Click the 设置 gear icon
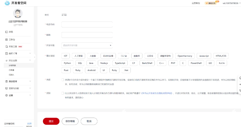The image size is (241, 127). click(x=7, y=95)
